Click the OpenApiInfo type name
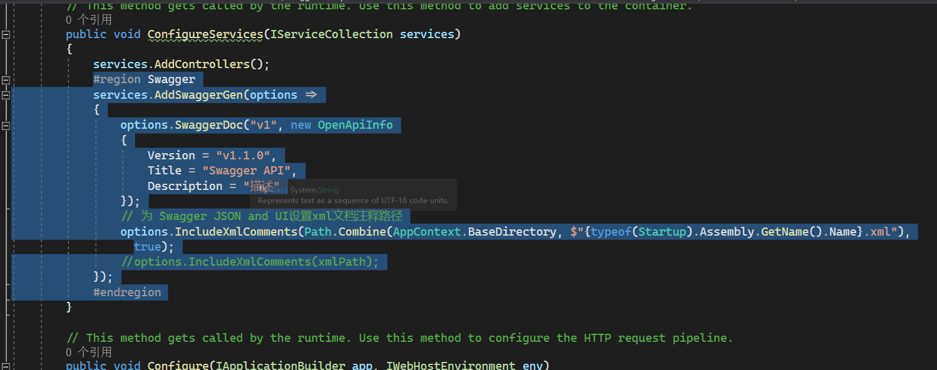The width and height of the screenshot is (937, 370). pos(356,124)
